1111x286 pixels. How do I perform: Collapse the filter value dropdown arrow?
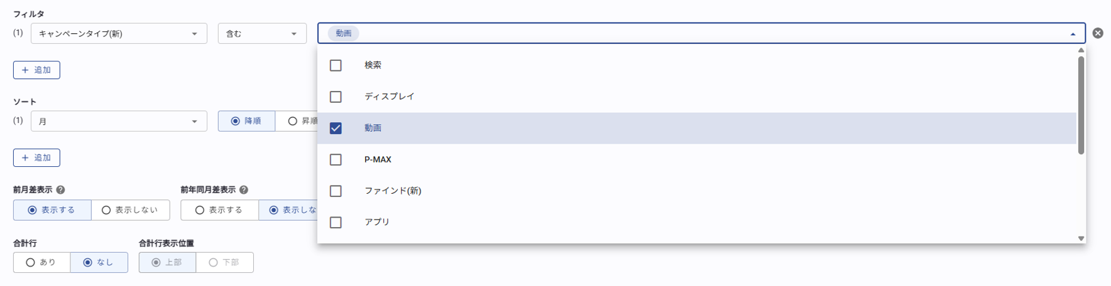point(1073,34)
